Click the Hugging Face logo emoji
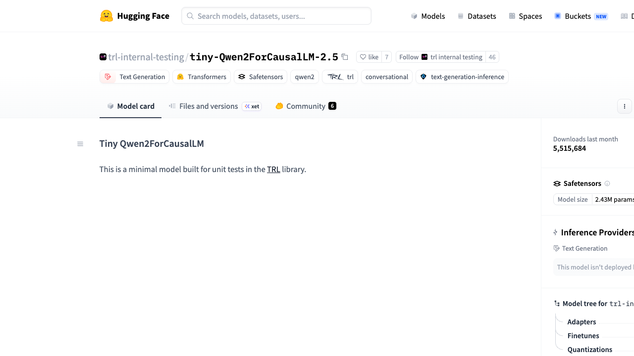Image resolution: width=634 pixels, height=356 pixels. click(106, 16)
